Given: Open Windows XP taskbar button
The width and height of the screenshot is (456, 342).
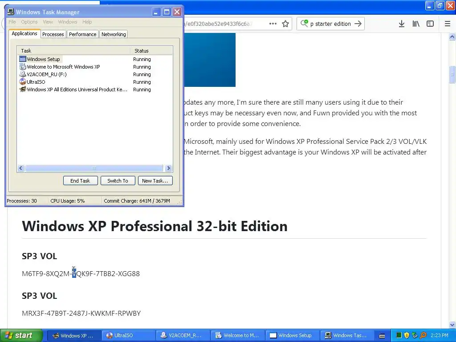Looking at the screenshot, I should [x=74, y=336].
